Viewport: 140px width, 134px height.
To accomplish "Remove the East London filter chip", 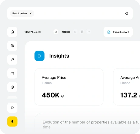I will pyautogui.click(x=31, y=13).
